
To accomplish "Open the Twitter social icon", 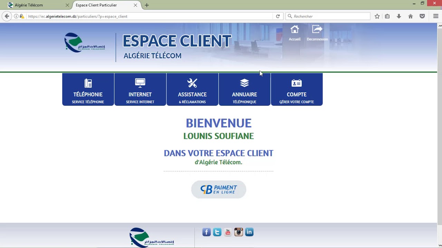I will [x=217, y=232].
